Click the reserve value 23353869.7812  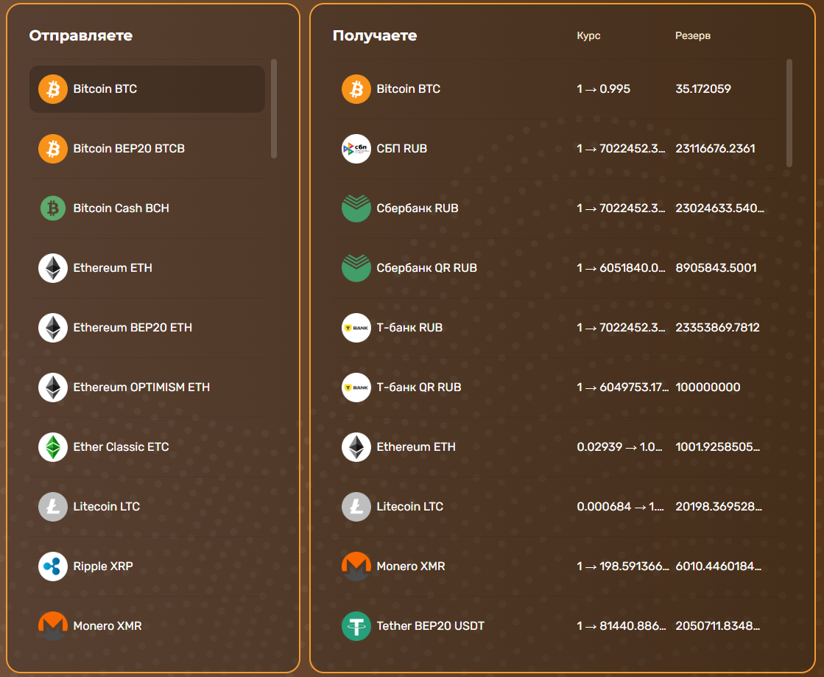(717, 328)
